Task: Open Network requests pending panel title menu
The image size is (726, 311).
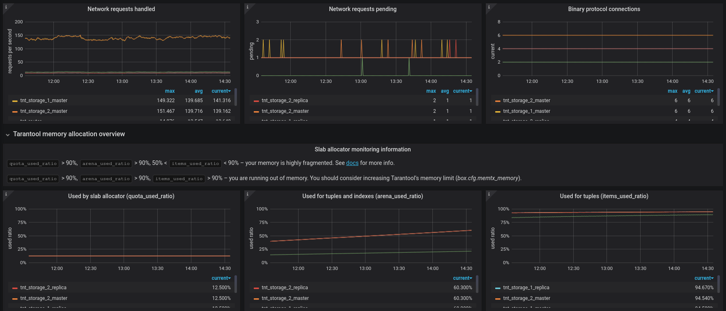Action: (363, 9)
